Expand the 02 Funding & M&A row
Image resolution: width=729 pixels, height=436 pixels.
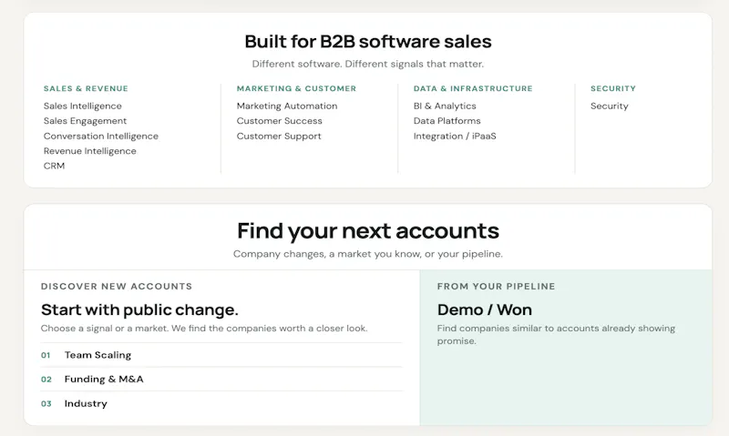click(221, 380)
